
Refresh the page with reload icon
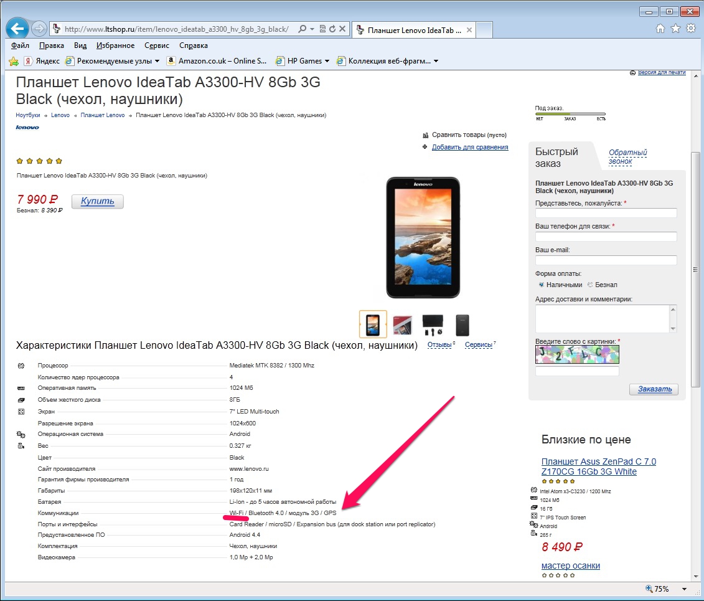tap(332, 29)
